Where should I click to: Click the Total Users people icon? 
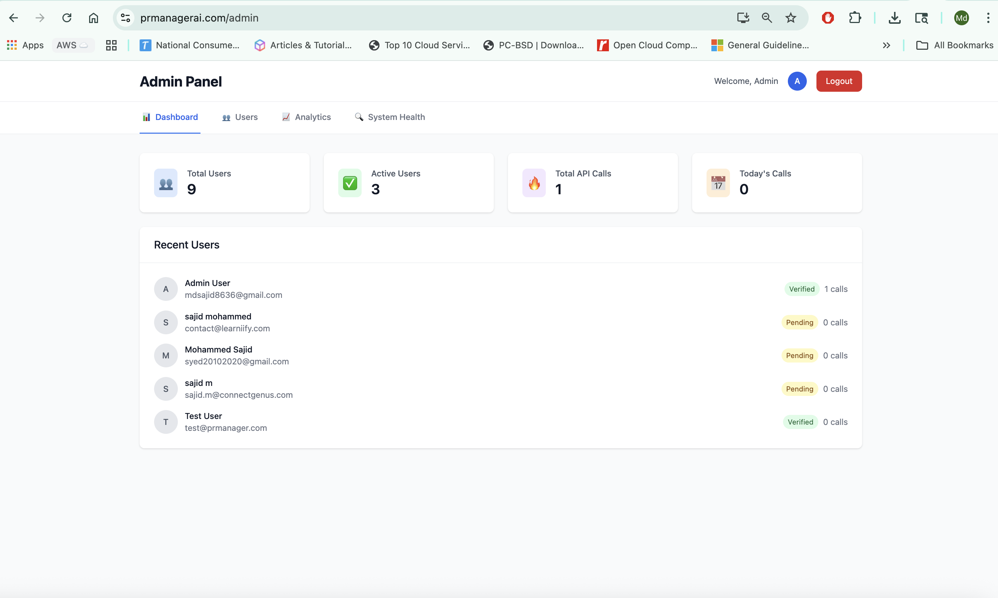pos(166,183)
